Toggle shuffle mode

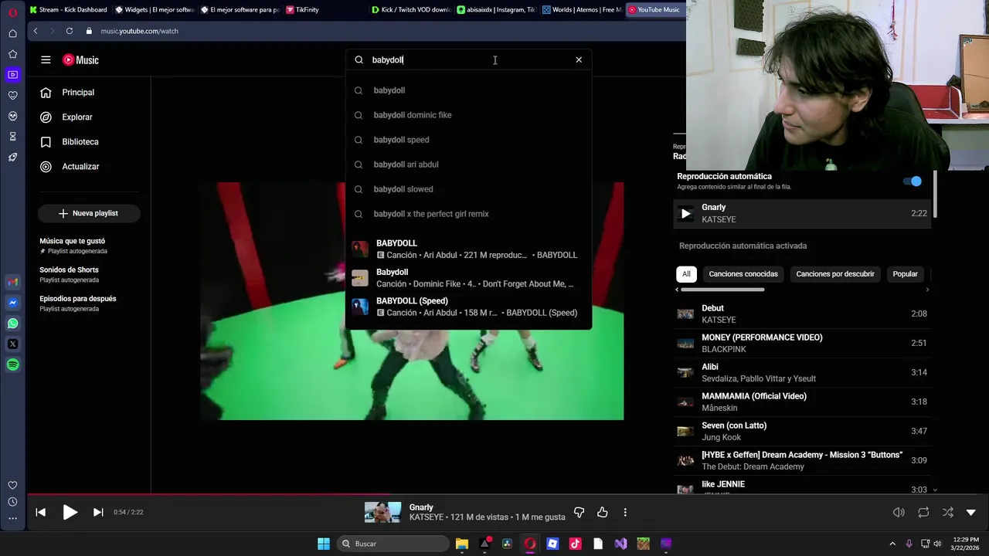coord(948,512)
